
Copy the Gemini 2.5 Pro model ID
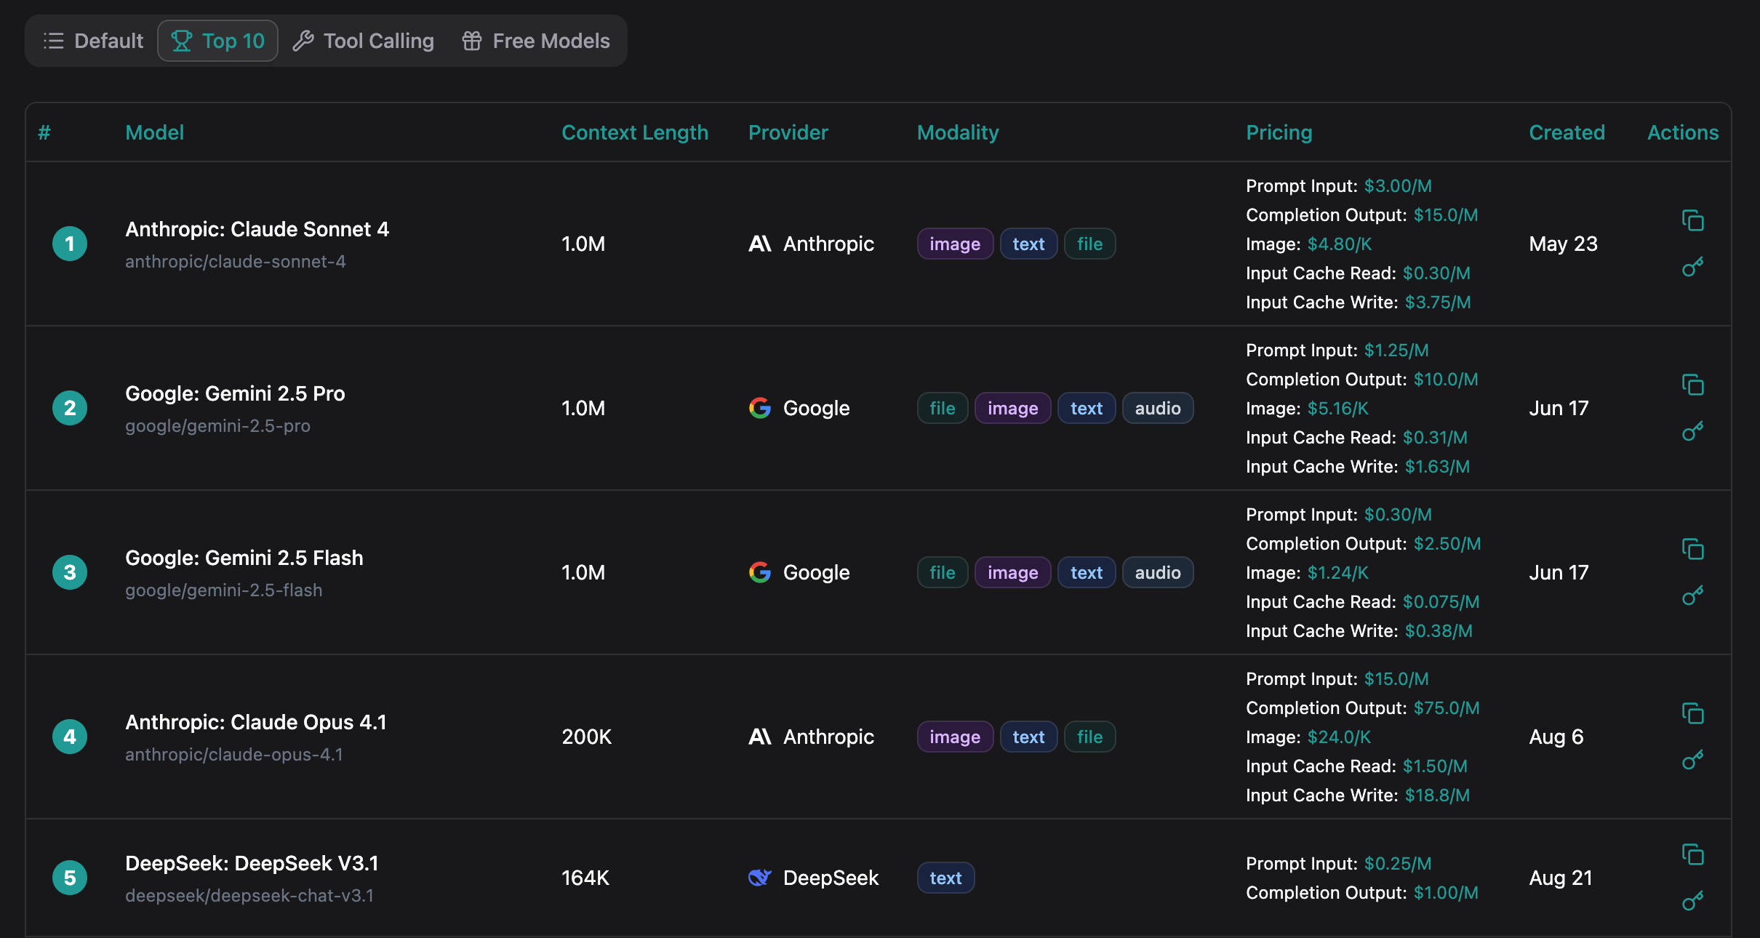point(1692,385)
